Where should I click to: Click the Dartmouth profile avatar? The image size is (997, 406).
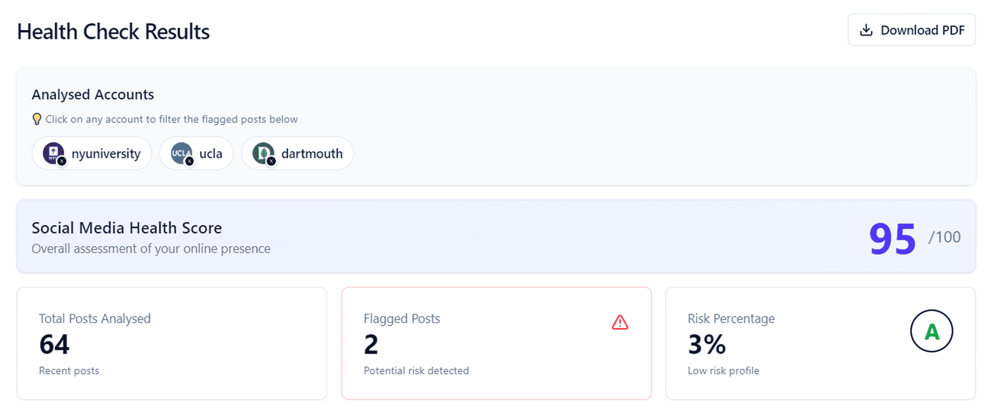point(263,153)
